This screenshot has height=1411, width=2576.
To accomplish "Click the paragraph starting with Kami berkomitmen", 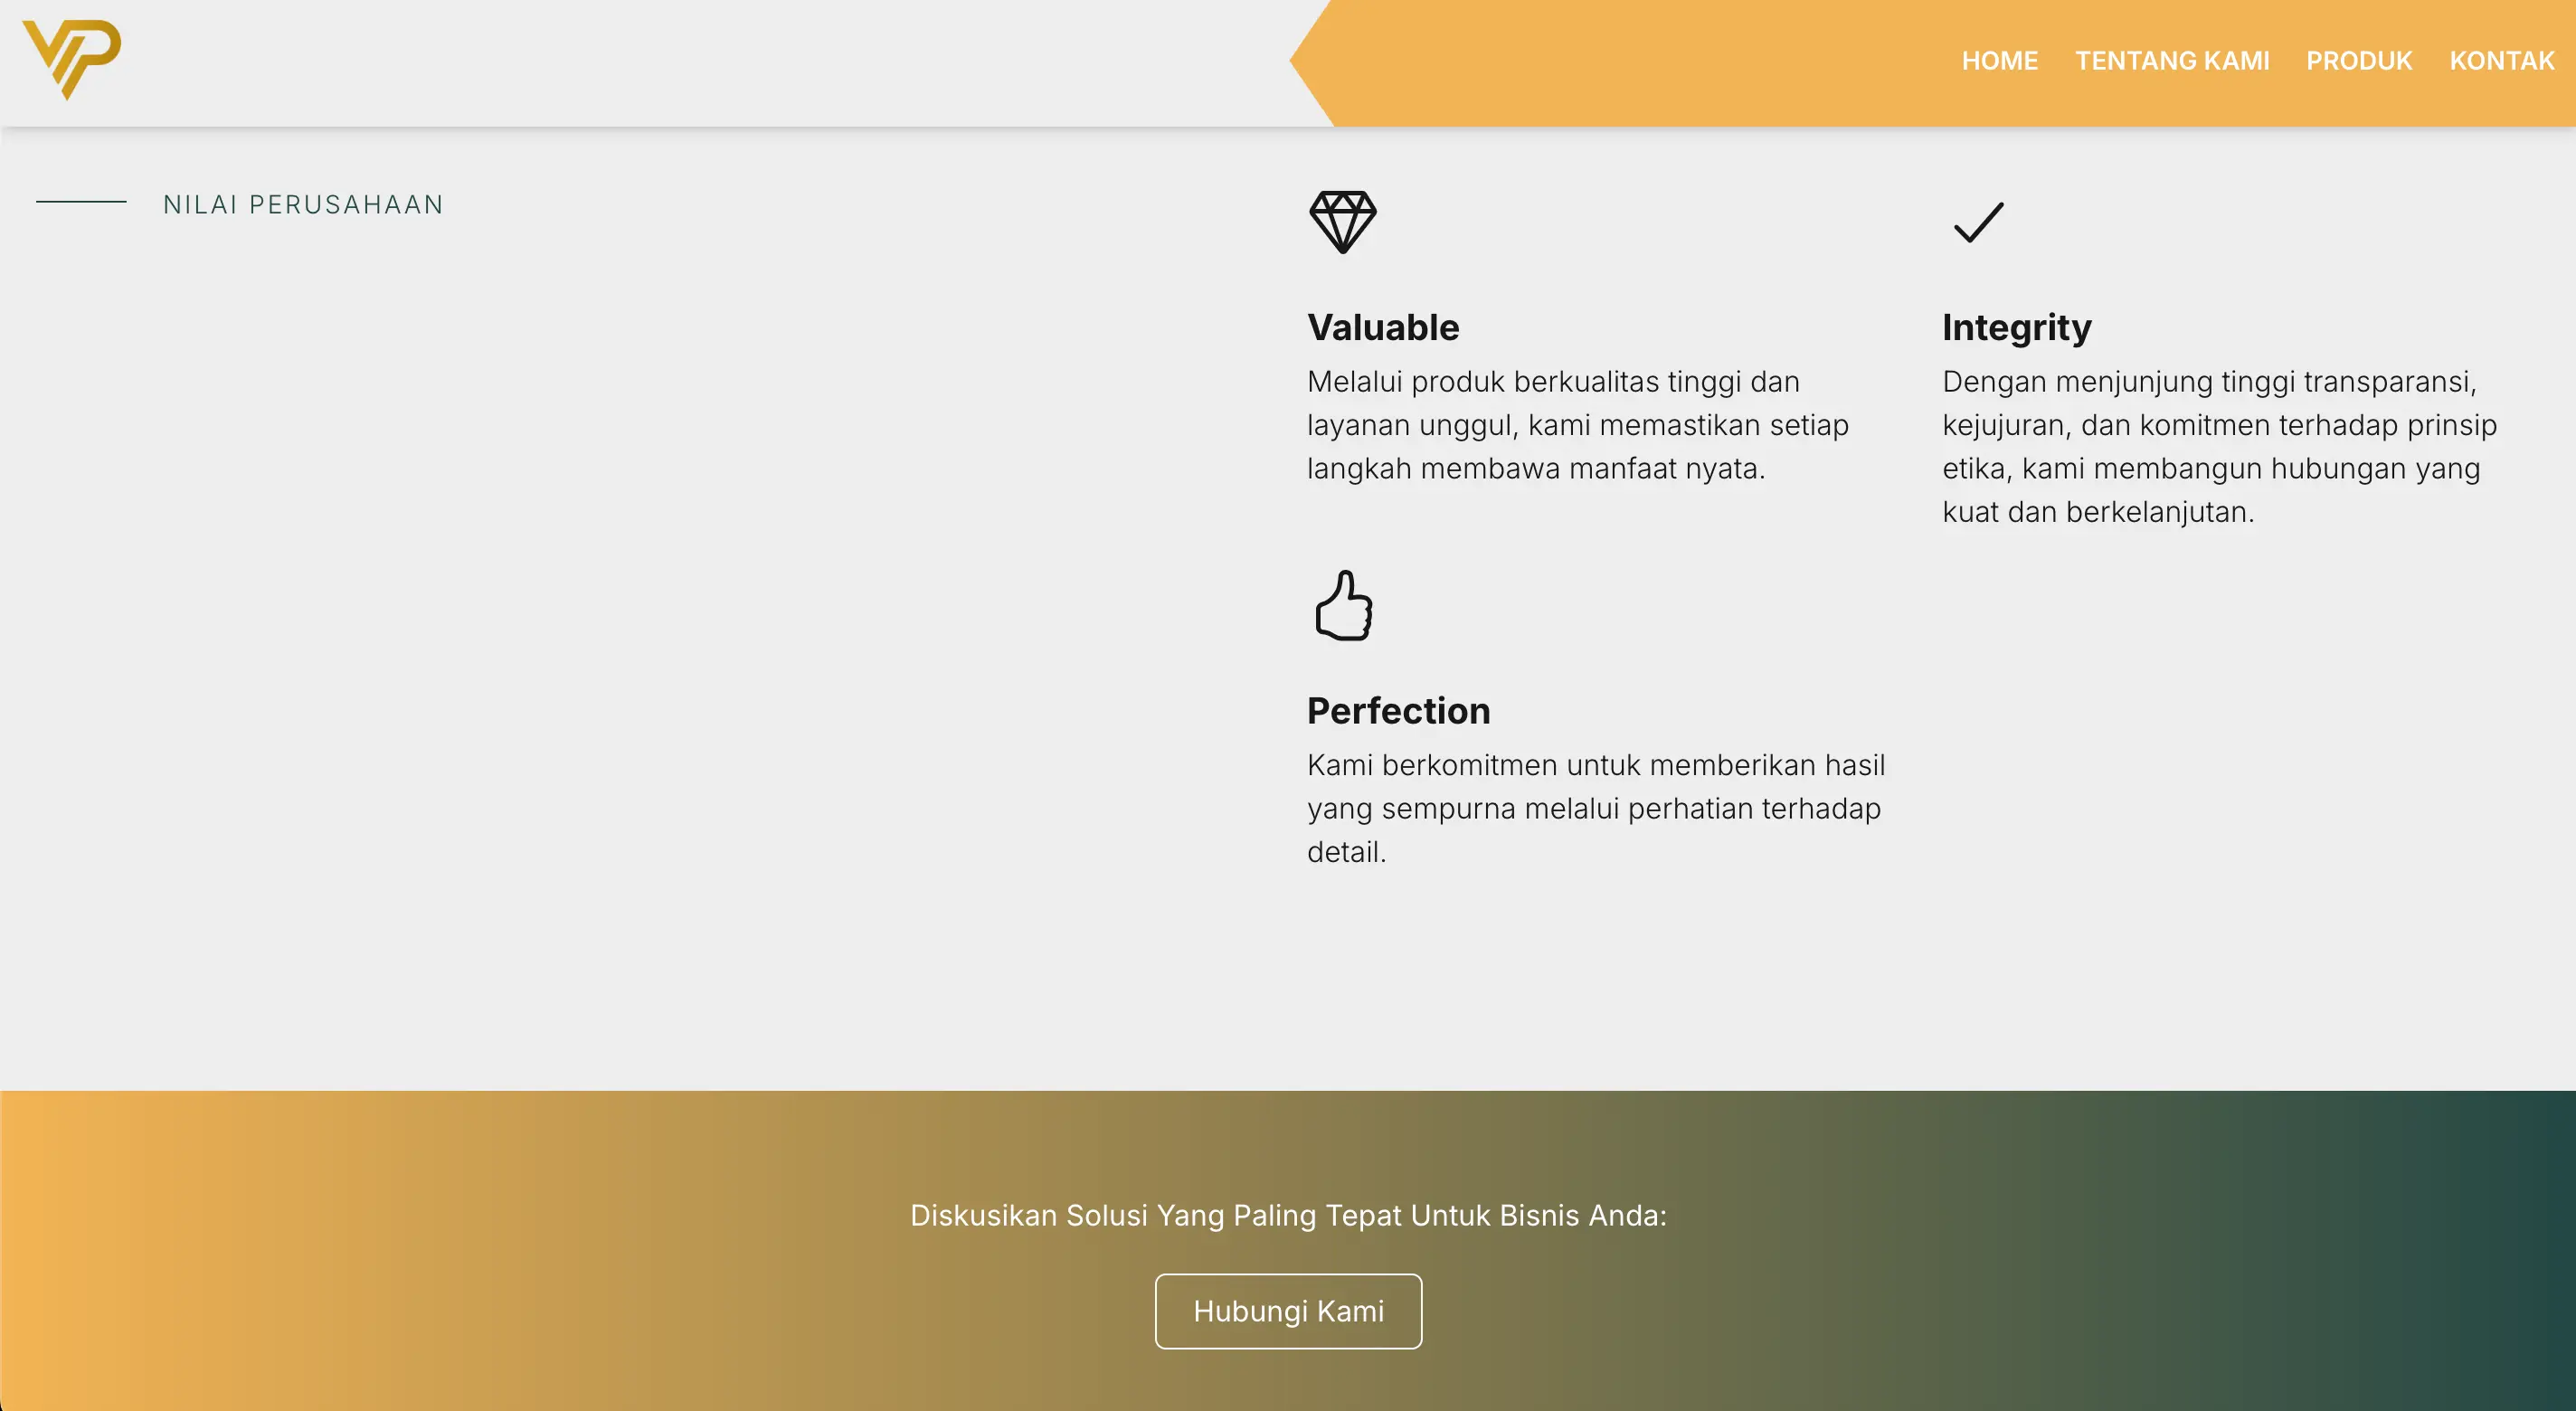I will [1595, 808].
